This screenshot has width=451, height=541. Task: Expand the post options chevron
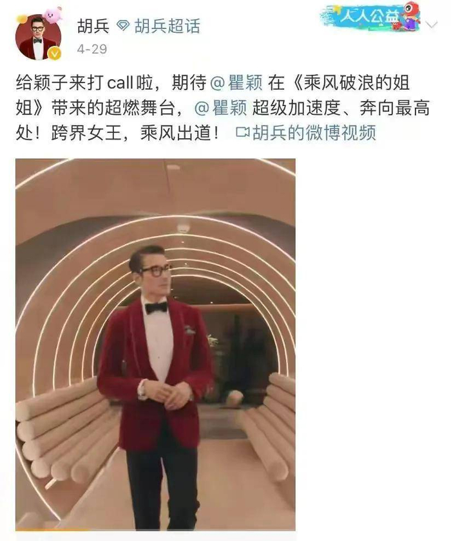coord(431,25)
